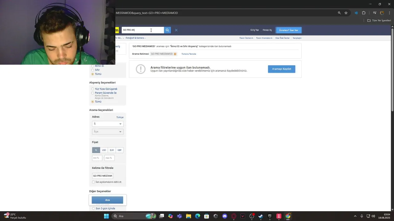This screenshot has width=394, height=221.
Task: Open Epic Games Launcher from the taskbar
Action: (x=270, y=216)
